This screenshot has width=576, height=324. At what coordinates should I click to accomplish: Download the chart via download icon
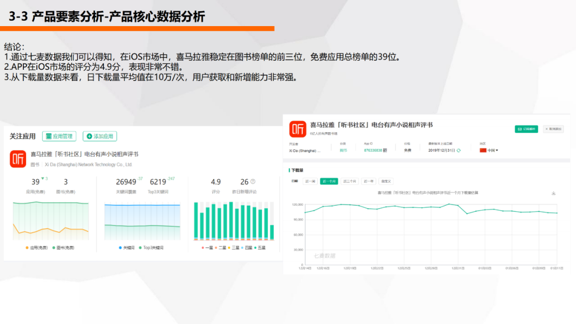point(553,193)
